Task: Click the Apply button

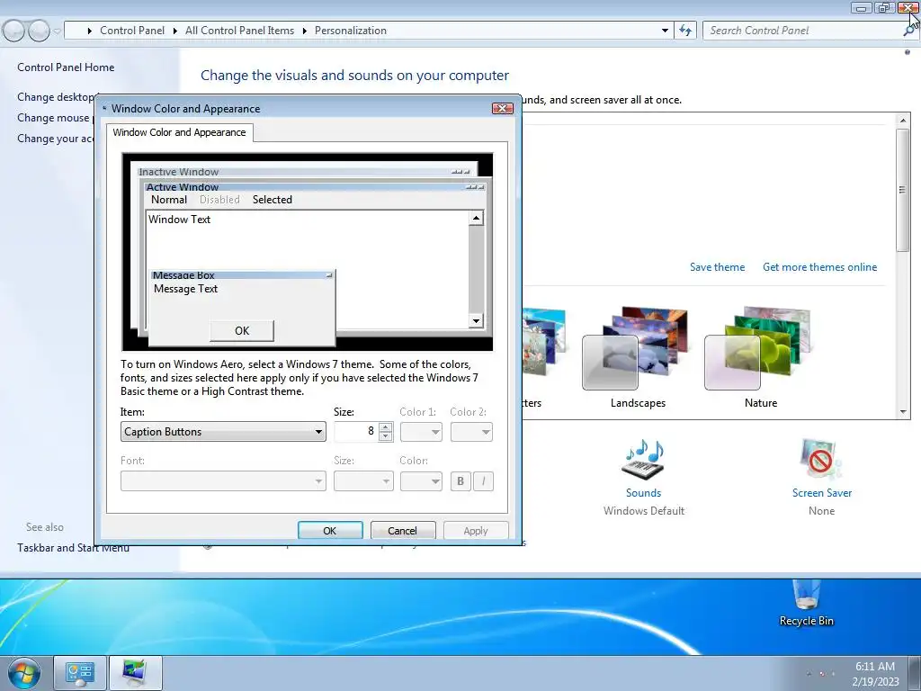Action: tap(476, 531)
